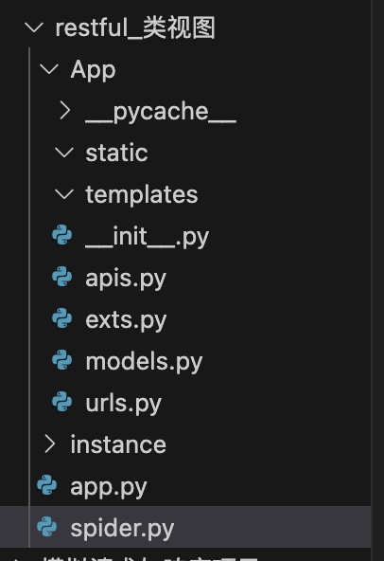Select the apis.py file name

pos(126,279)
